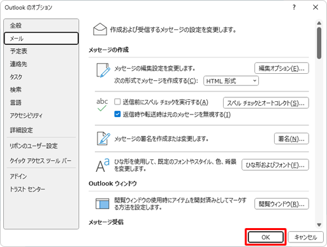The width and height of the screenshot is (327, 247).
Task: Open スペル チェックとオートコレクト settings
Action: coord(266,103)
